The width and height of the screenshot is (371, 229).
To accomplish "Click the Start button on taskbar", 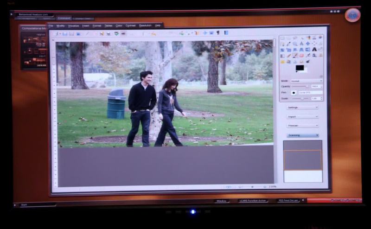I will click(24, 204).
